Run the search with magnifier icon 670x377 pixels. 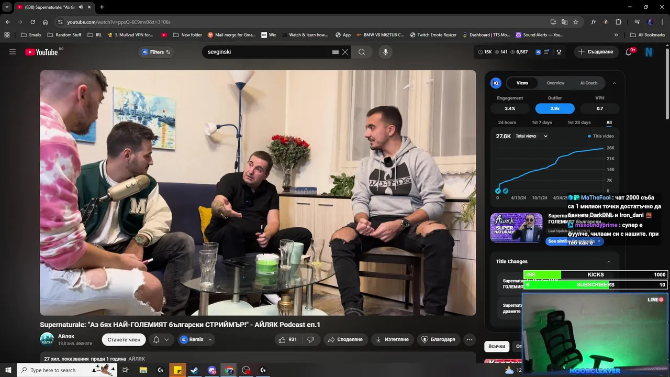pos(362,52)
